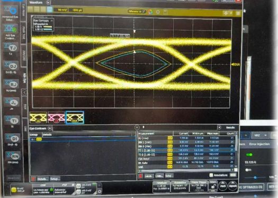Click the Limits button under Results

[159, 176]
